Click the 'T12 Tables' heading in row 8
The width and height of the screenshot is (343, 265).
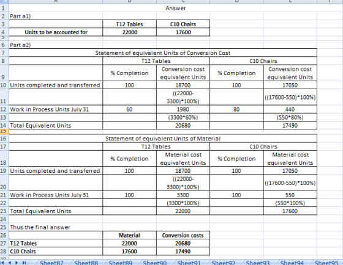tap(156, 61)
